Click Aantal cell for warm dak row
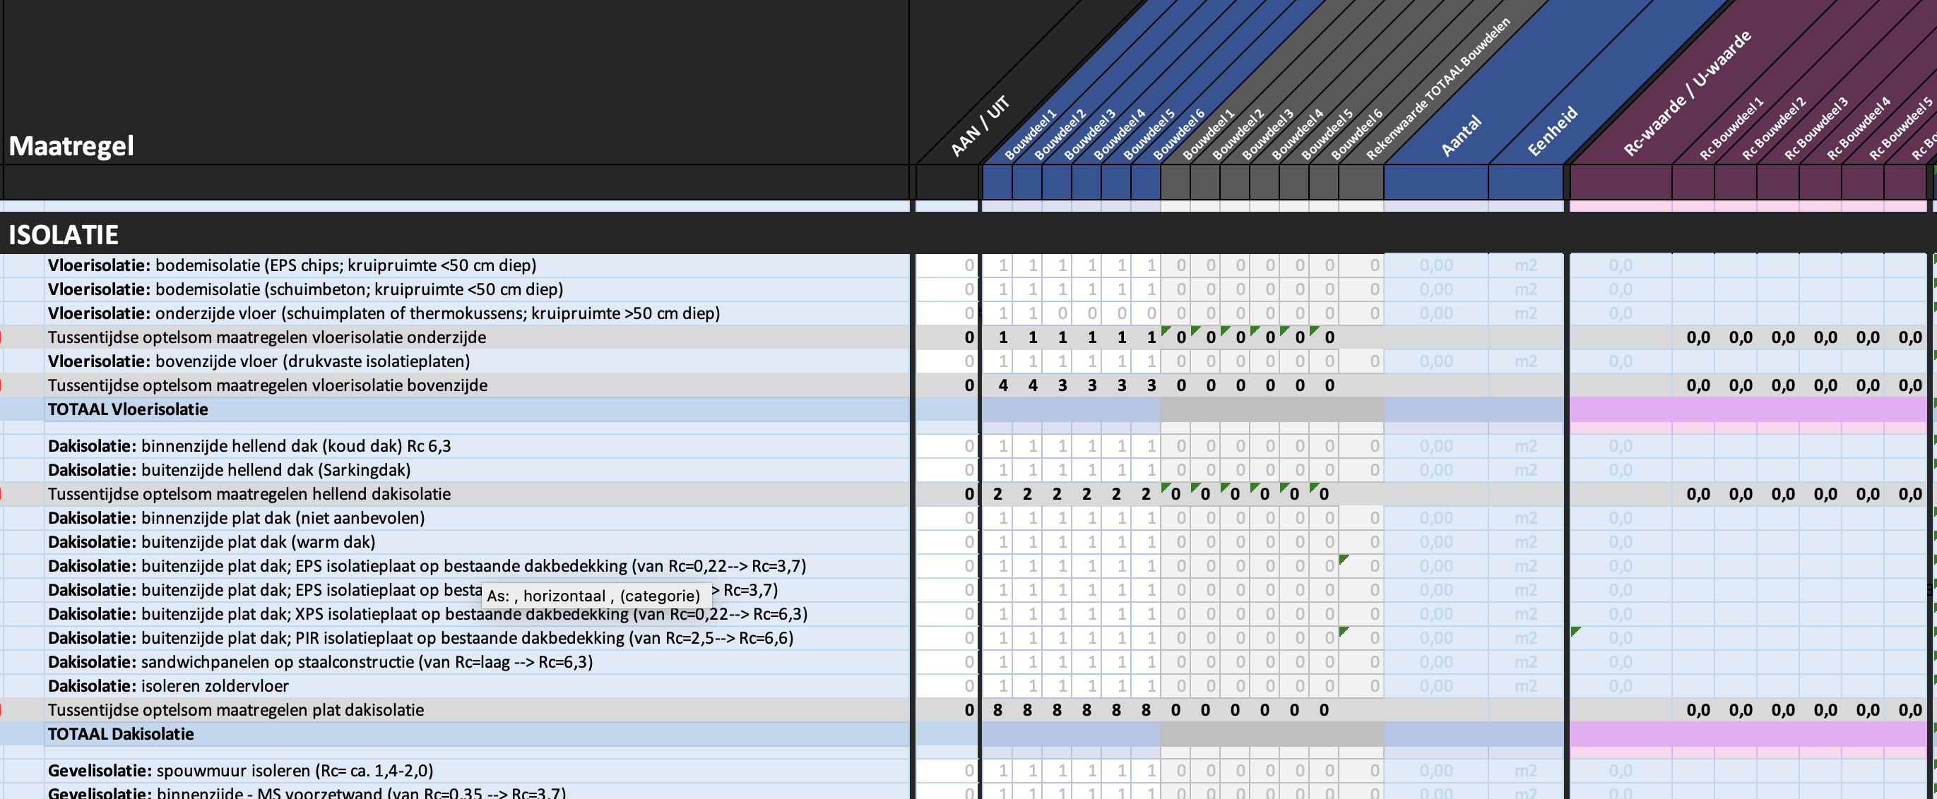The image size is (1937, 799). [x=1435, y=542]
